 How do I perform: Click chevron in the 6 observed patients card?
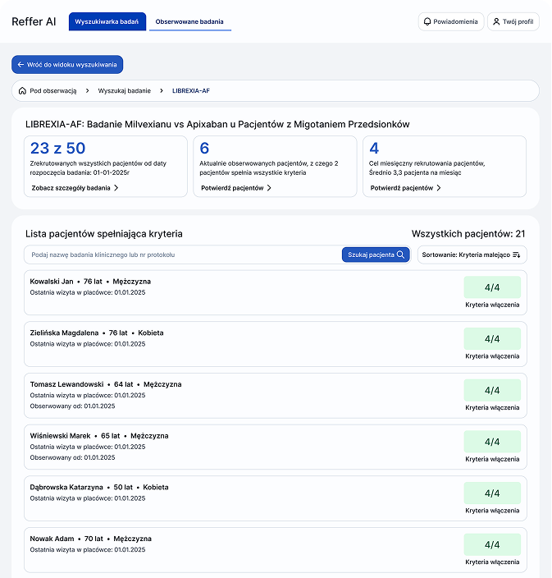click(x=269, y=188)
